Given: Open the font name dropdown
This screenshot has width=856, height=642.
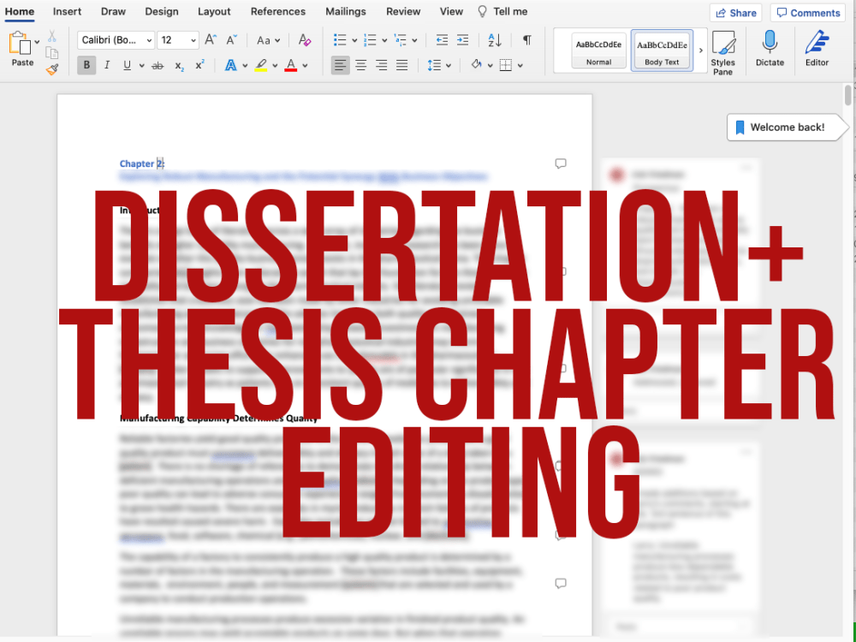Looking at the screenshot, I should click(x=148, y=40).
